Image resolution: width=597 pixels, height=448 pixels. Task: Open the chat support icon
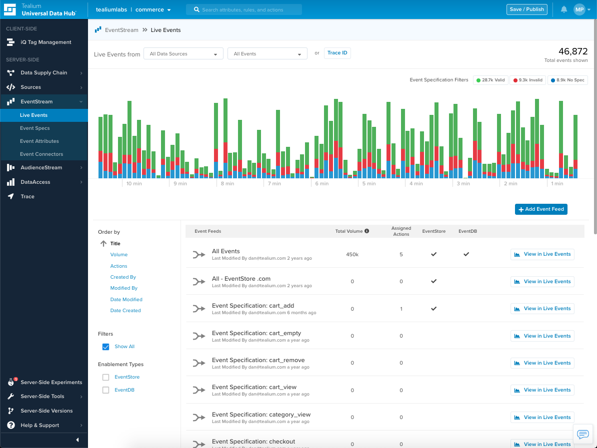click(582, 434)
